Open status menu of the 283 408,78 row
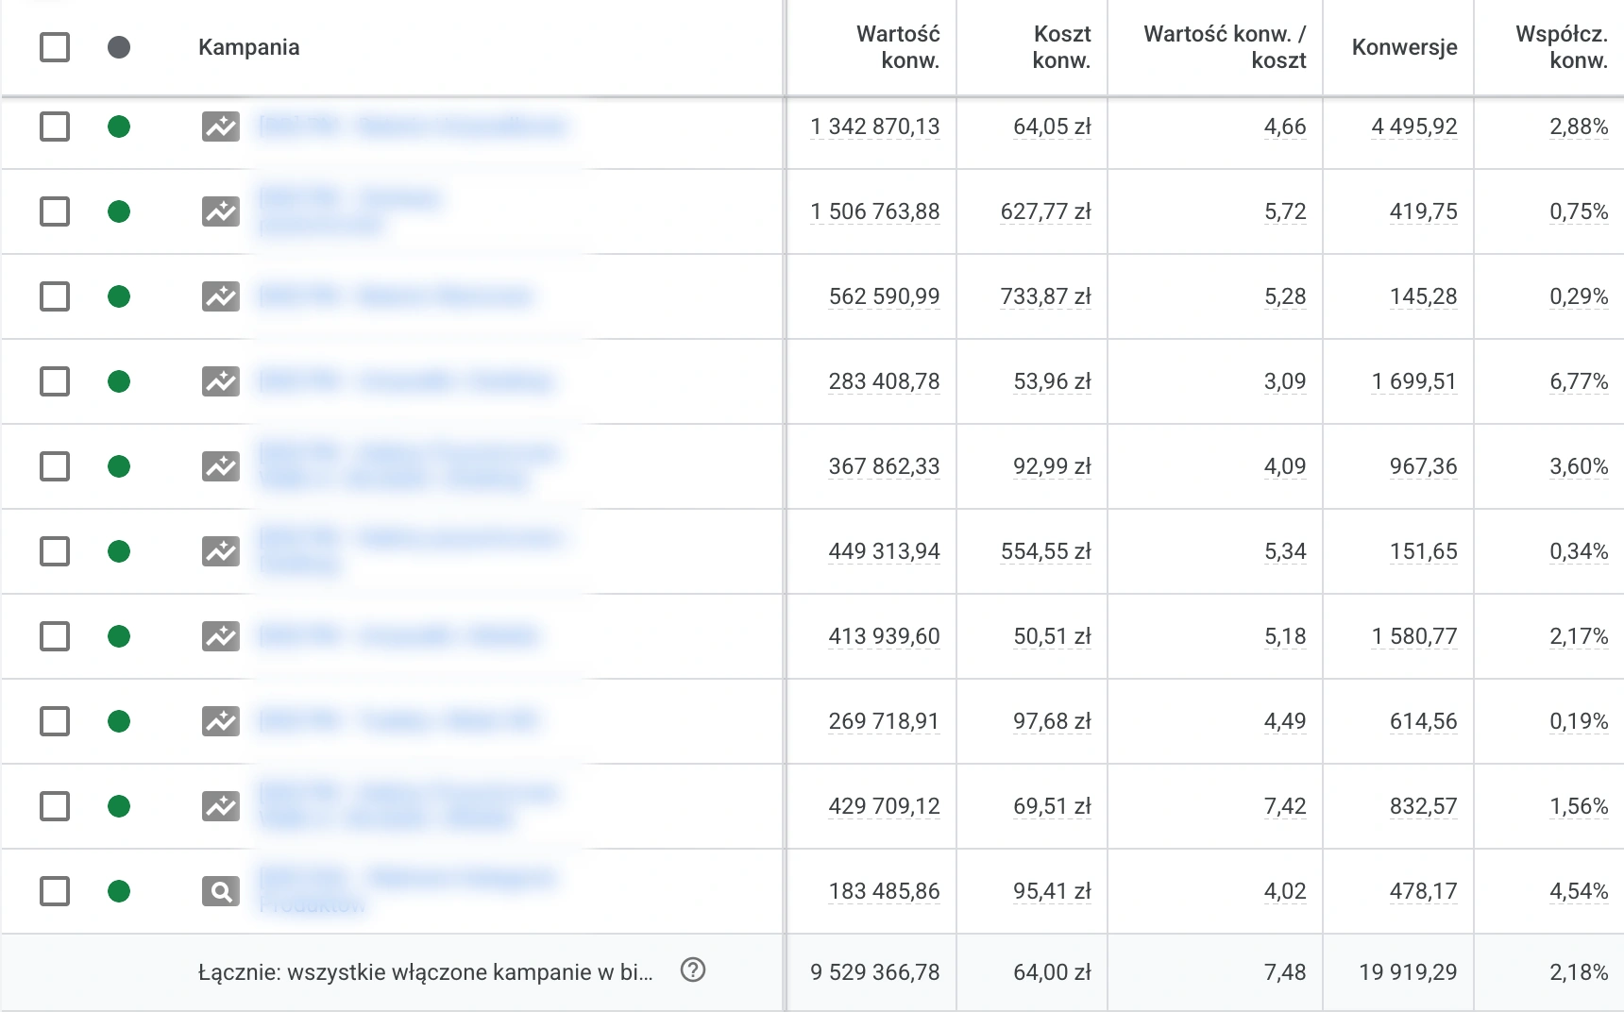 pyautogui.click(x=119, y=381)
